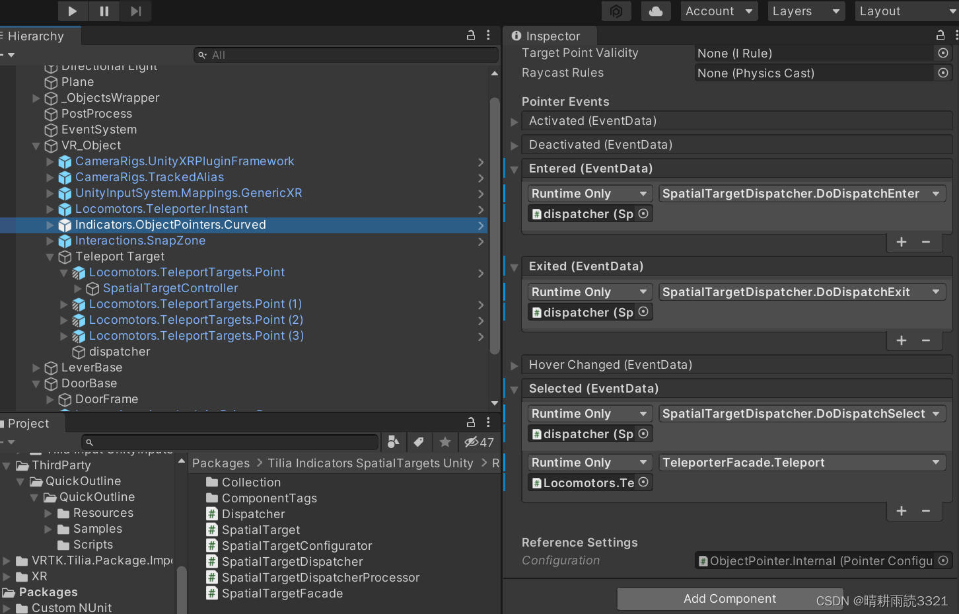
Task: Open Runtime Only dropdown for Entered event
Action: tap(590, 194)
